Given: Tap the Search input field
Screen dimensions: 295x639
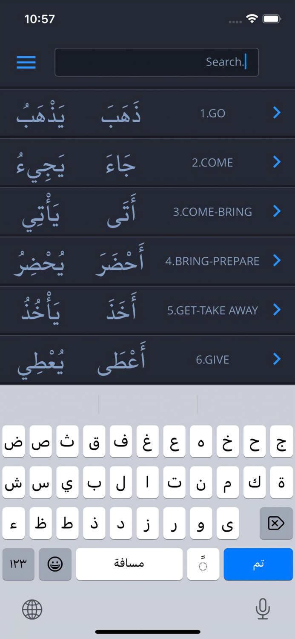Looking at the screenshot, I should (x=157, y=62).
